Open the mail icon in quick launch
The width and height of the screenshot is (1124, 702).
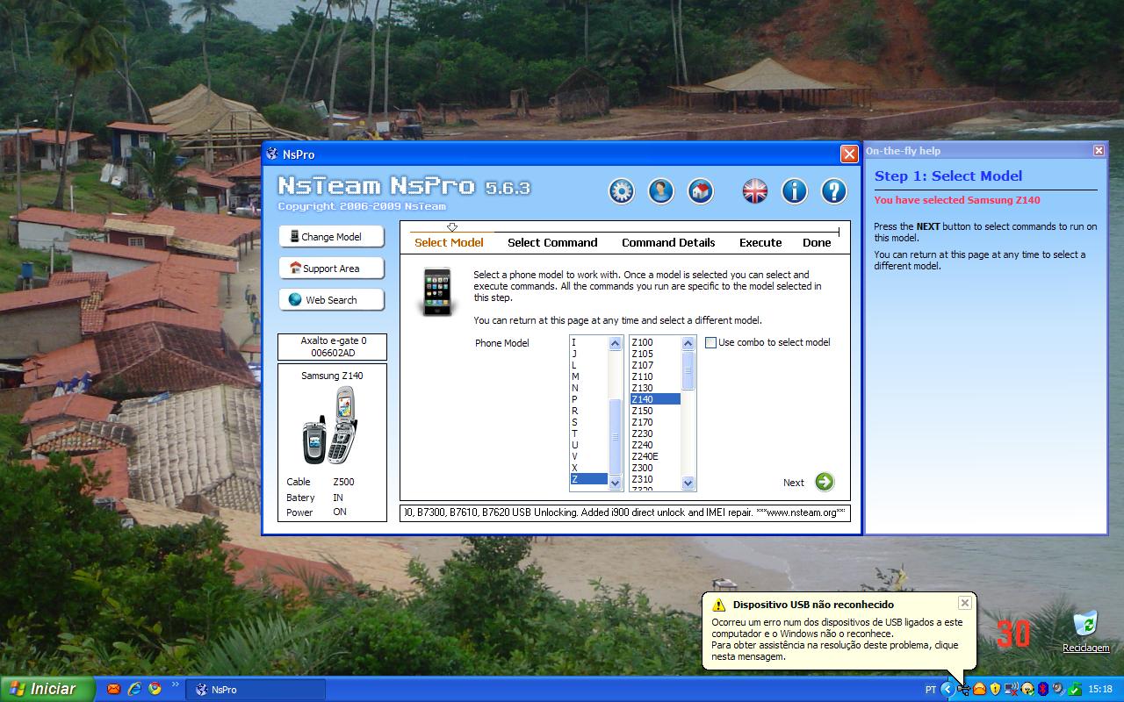click(x=113, y=690)
